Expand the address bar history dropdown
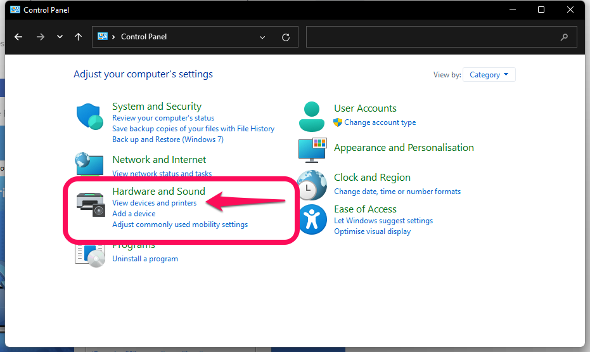The image size is (590, 352). click(262, 37)
